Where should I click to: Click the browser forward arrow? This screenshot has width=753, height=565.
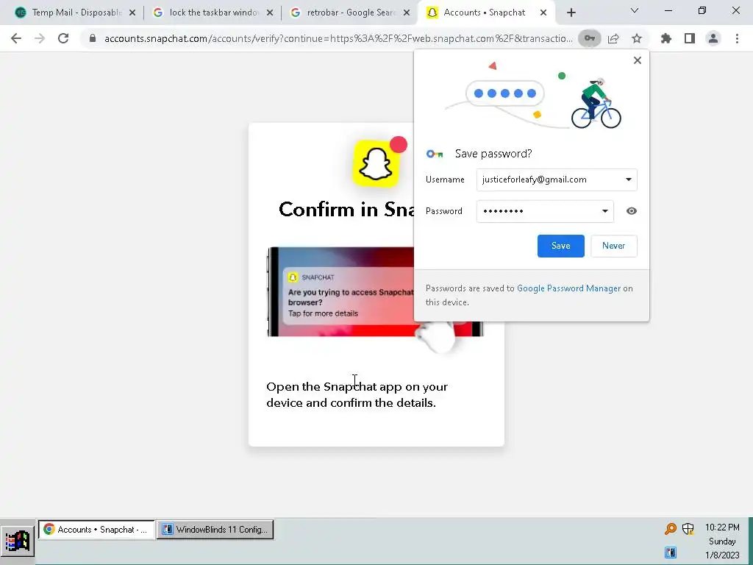coord(40,38)
